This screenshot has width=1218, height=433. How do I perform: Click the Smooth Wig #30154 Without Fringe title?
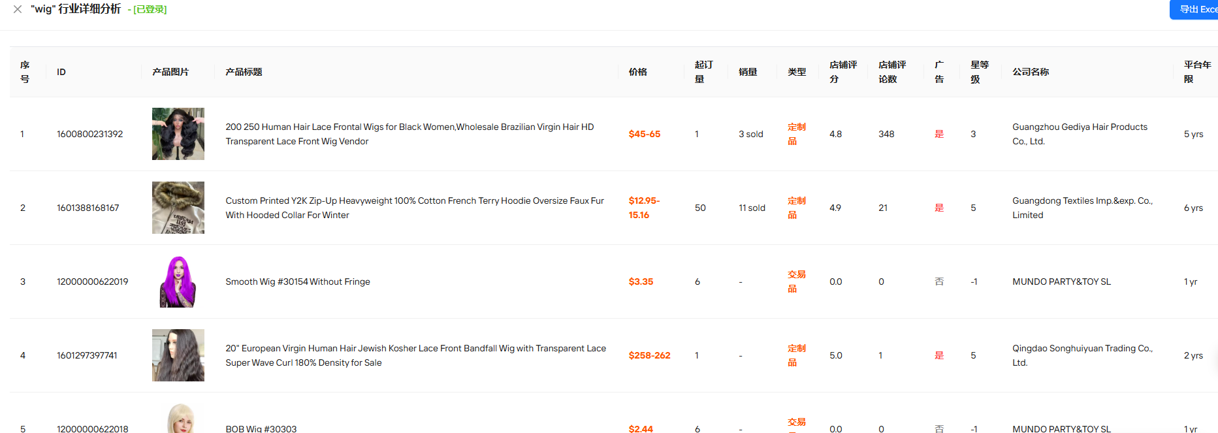(x=298, y=281)
